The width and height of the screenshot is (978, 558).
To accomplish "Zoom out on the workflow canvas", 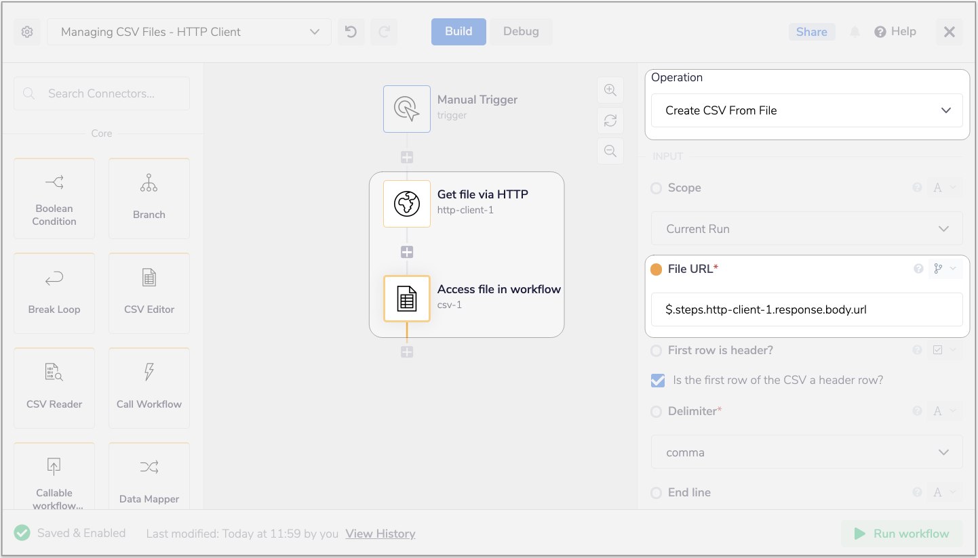I will 610,151.
